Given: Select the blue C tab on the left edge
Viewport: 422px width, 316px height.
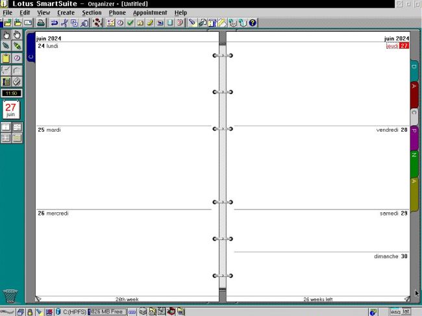Looking at the screenshot, I should click(31, 48).
